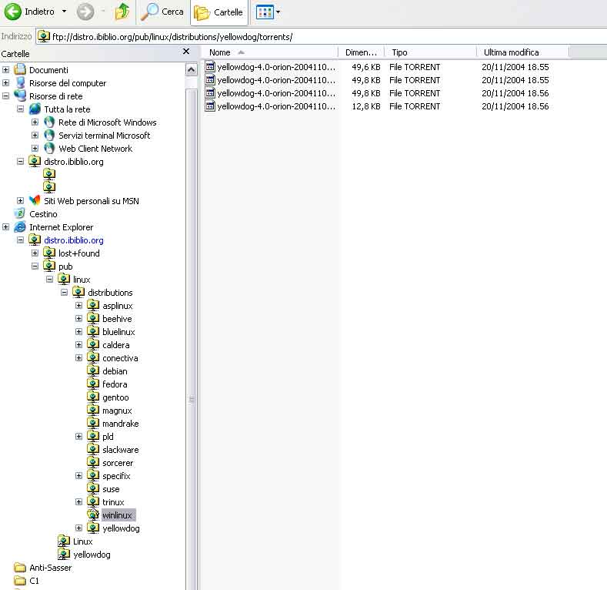Expand the asplinux folder node

click(x=79, y=306)
